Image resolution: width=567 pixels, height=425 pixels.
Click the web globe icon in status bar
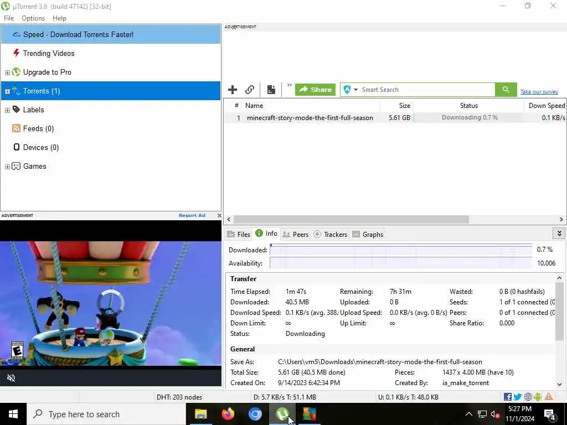[528, 397]
